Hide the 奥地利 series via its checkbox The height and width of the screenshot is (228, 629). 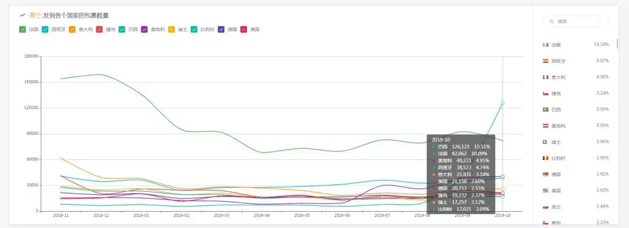(144, 29)
